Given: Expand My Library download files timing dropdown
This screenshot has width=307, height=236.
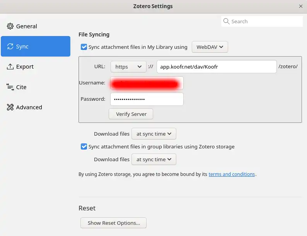Looking at the screenshot, I should pos(154,134).
